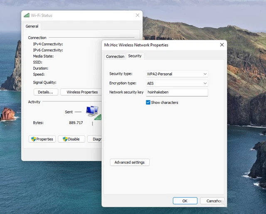This screenshot has width=266, height=214.
Task: Click the Duration label
Action: pos(41,68)
